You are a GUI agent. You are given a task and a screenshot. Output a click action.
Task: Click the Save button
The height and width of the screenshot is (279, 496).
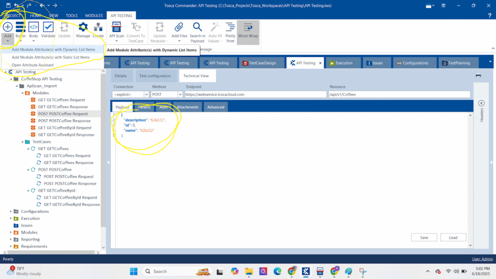click(423, 237)
